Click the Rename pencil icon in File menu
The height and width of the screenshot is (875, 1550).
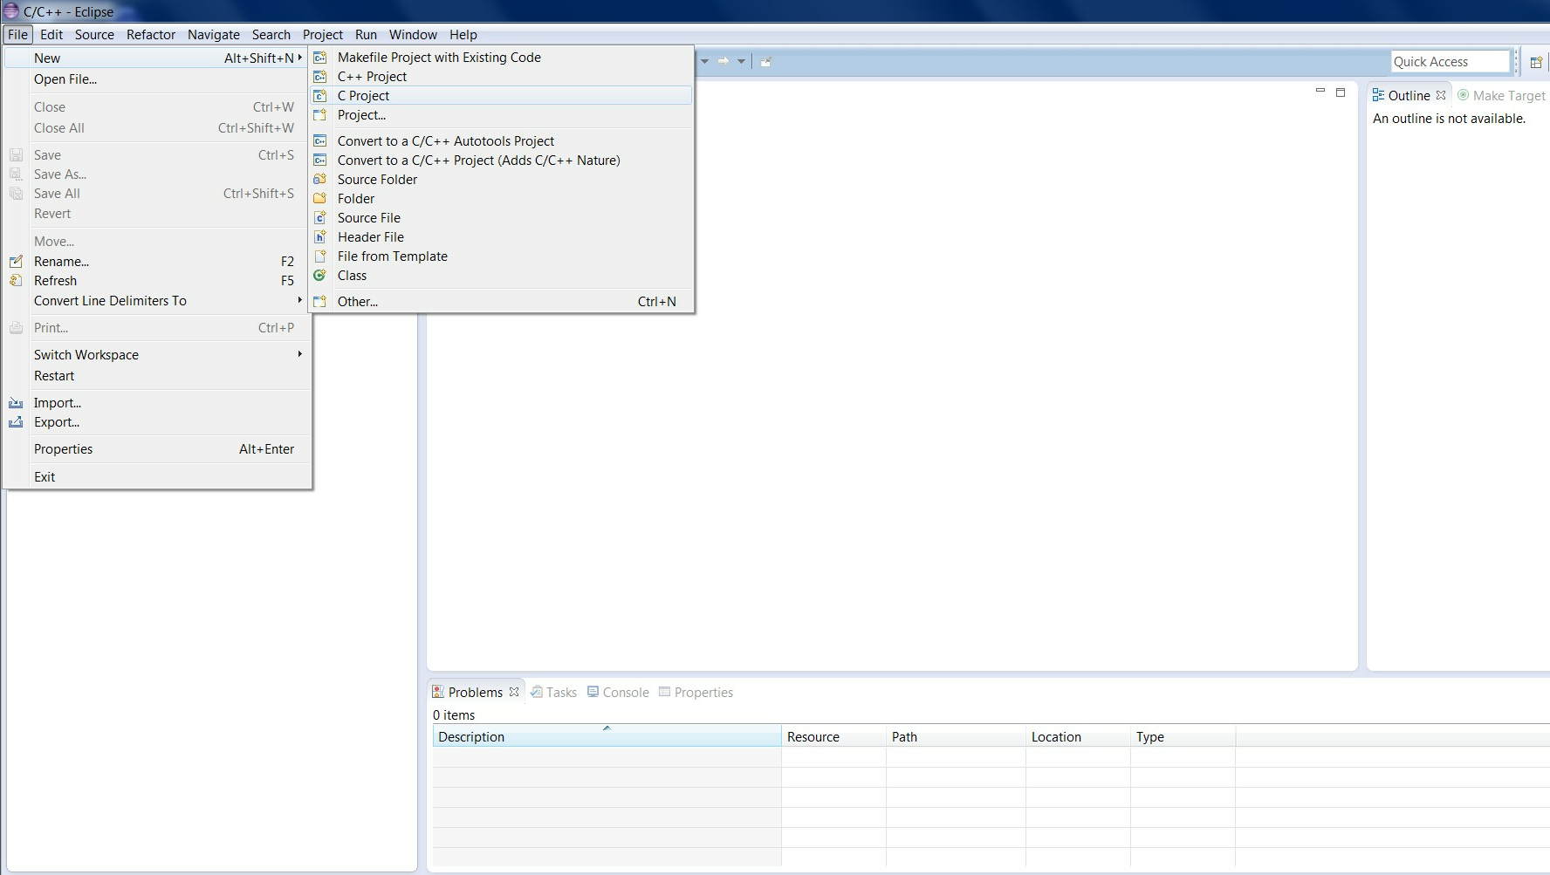(16, 262)
